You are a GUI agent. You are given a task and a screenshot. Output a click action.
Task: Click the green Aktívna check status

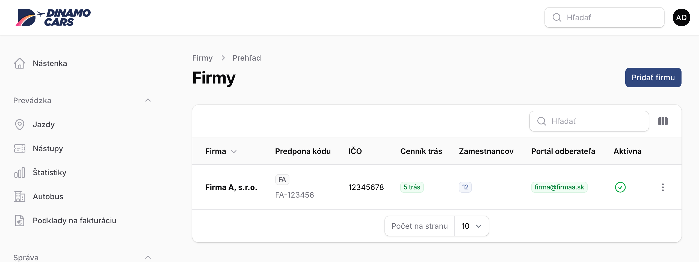coord(620,187)
